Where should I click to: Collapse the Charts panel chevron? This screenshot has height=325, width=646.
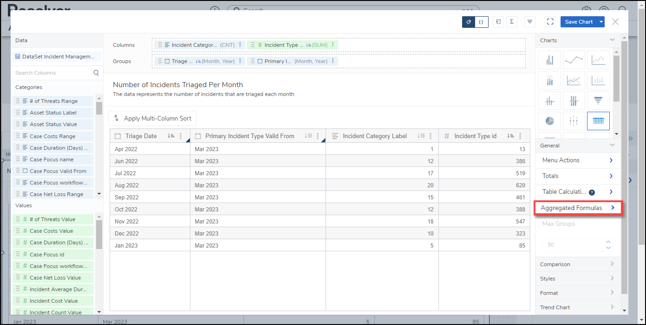tap(612, 40)
